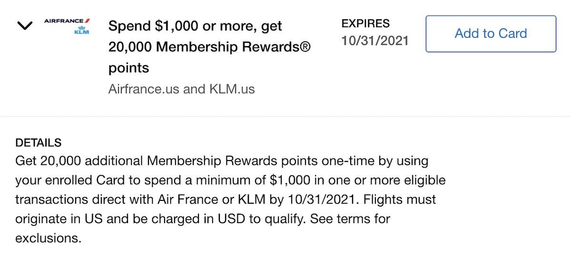Image resolution: width=571 pixels, height=255 pixels.
Task: Collapse the offer details chevron
Action: coord(25,26)
